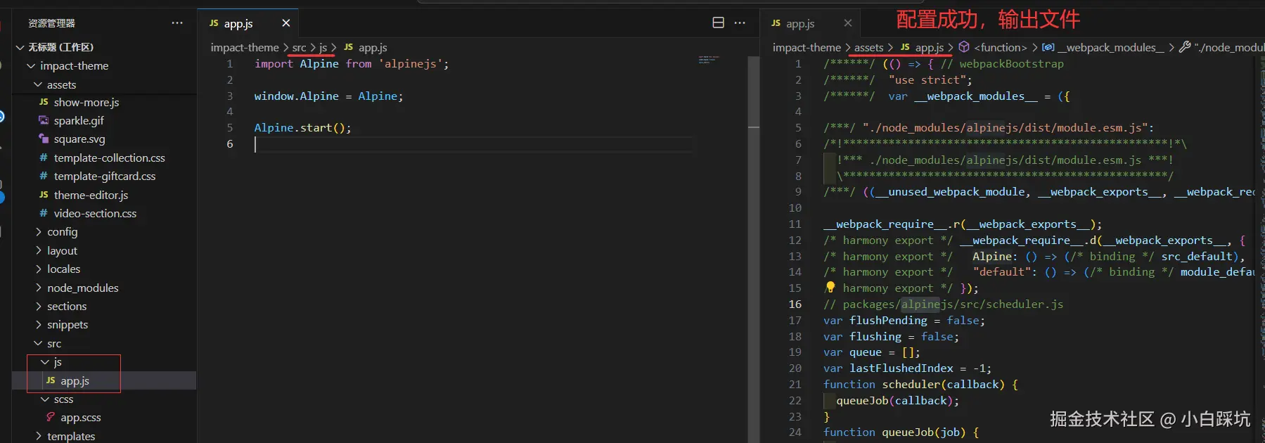Collapse the assets folder

tap(61, 84)
